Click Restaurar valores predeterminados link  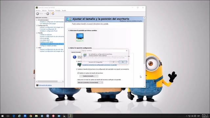(x=131, y=21)
